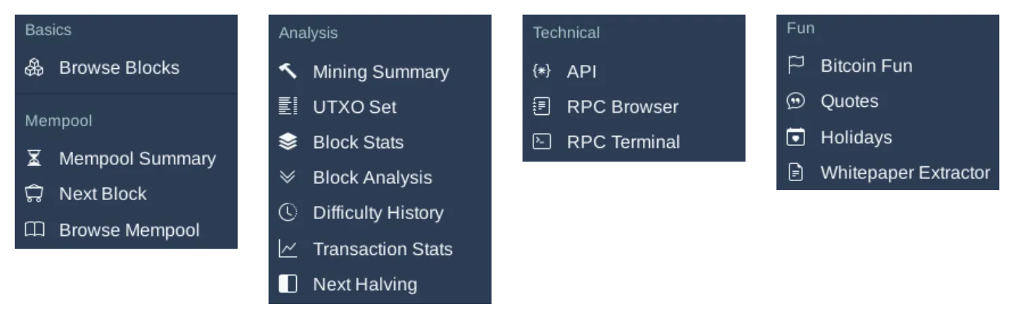Click the hourglass icon for Mempool Summary
Viewport: 1014px width, 319px height.
click(34, 158)
